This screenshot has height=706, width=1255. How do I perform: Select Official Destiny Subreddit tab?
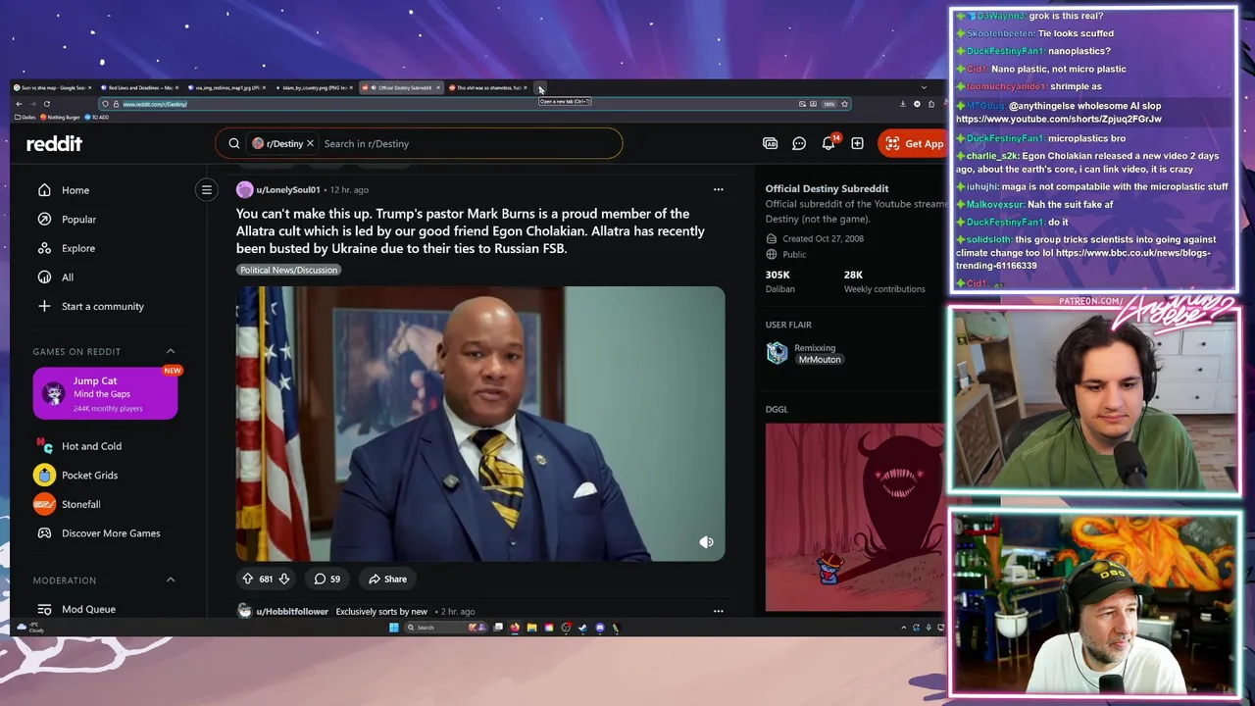click(x=401, y=87)
